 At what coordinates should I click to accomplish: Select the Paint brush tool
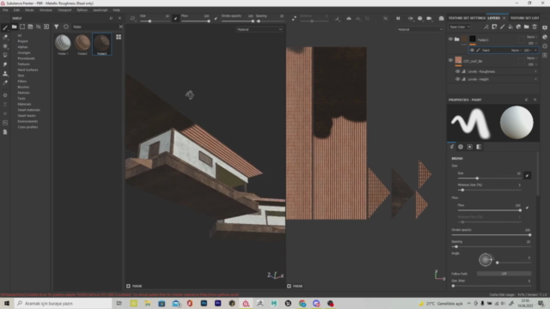tap(5, 27)
